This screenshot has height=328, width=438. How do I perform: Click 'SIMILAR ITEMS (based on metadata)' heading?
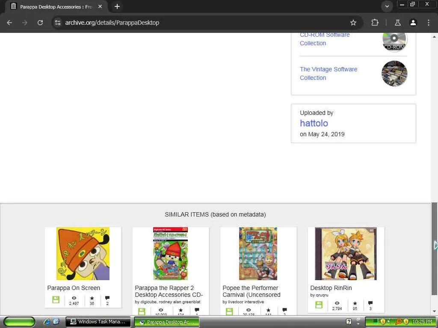tap(216, 214)
